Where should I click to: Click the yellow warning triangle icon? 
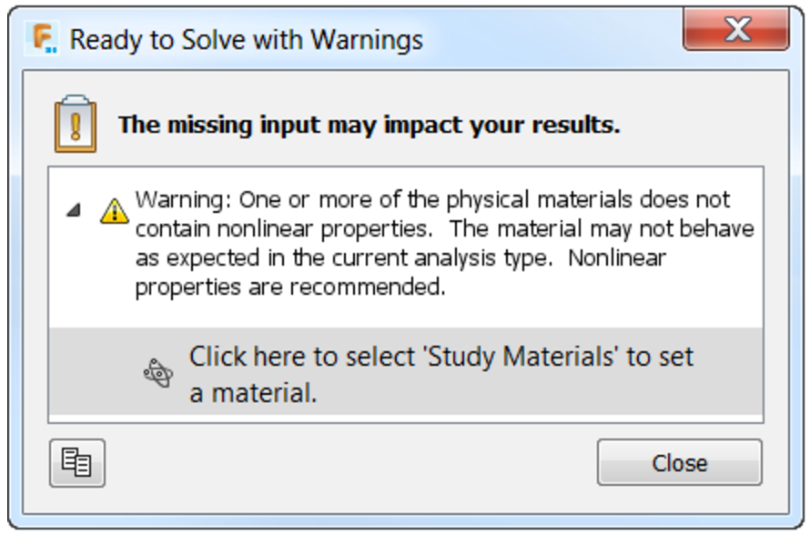(x=115, y=211)
